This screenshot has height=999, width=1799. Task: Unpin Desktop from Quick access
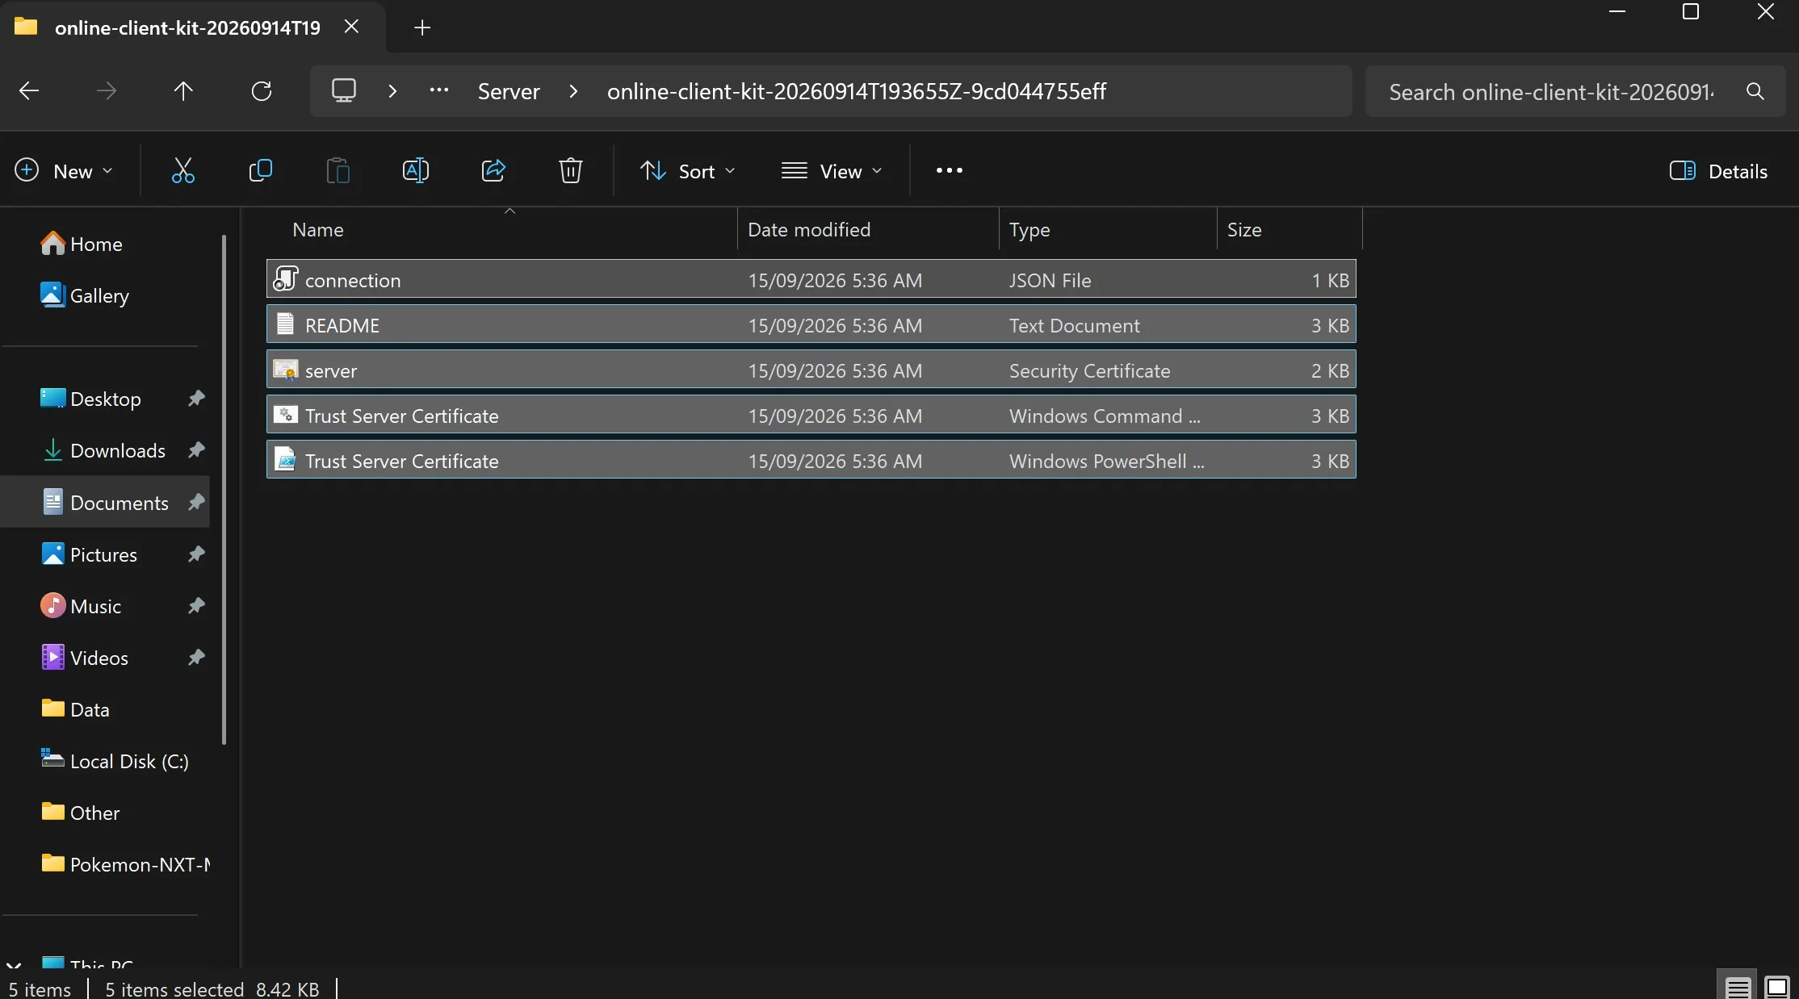click(x=196, y=398)
